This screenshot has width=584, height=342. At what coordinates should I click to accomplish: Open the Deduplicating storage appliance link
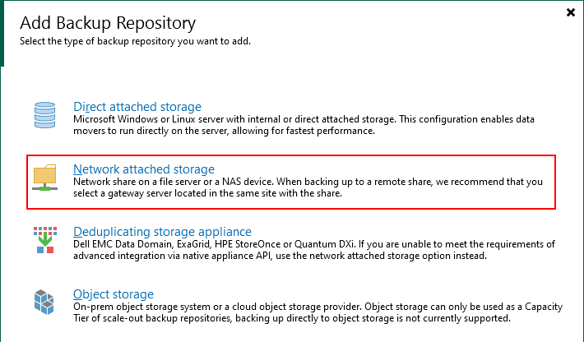(x=162, y=232)
